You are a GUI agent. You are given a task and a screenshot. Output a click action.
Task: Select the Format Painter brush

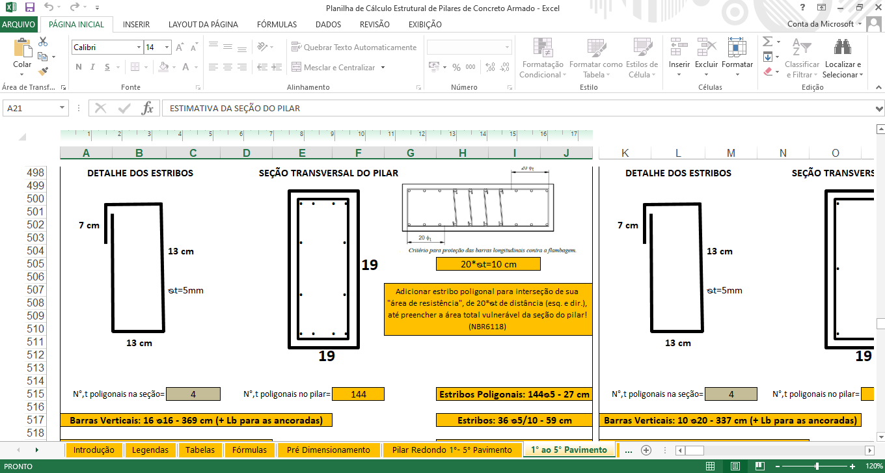coord(43,71)
